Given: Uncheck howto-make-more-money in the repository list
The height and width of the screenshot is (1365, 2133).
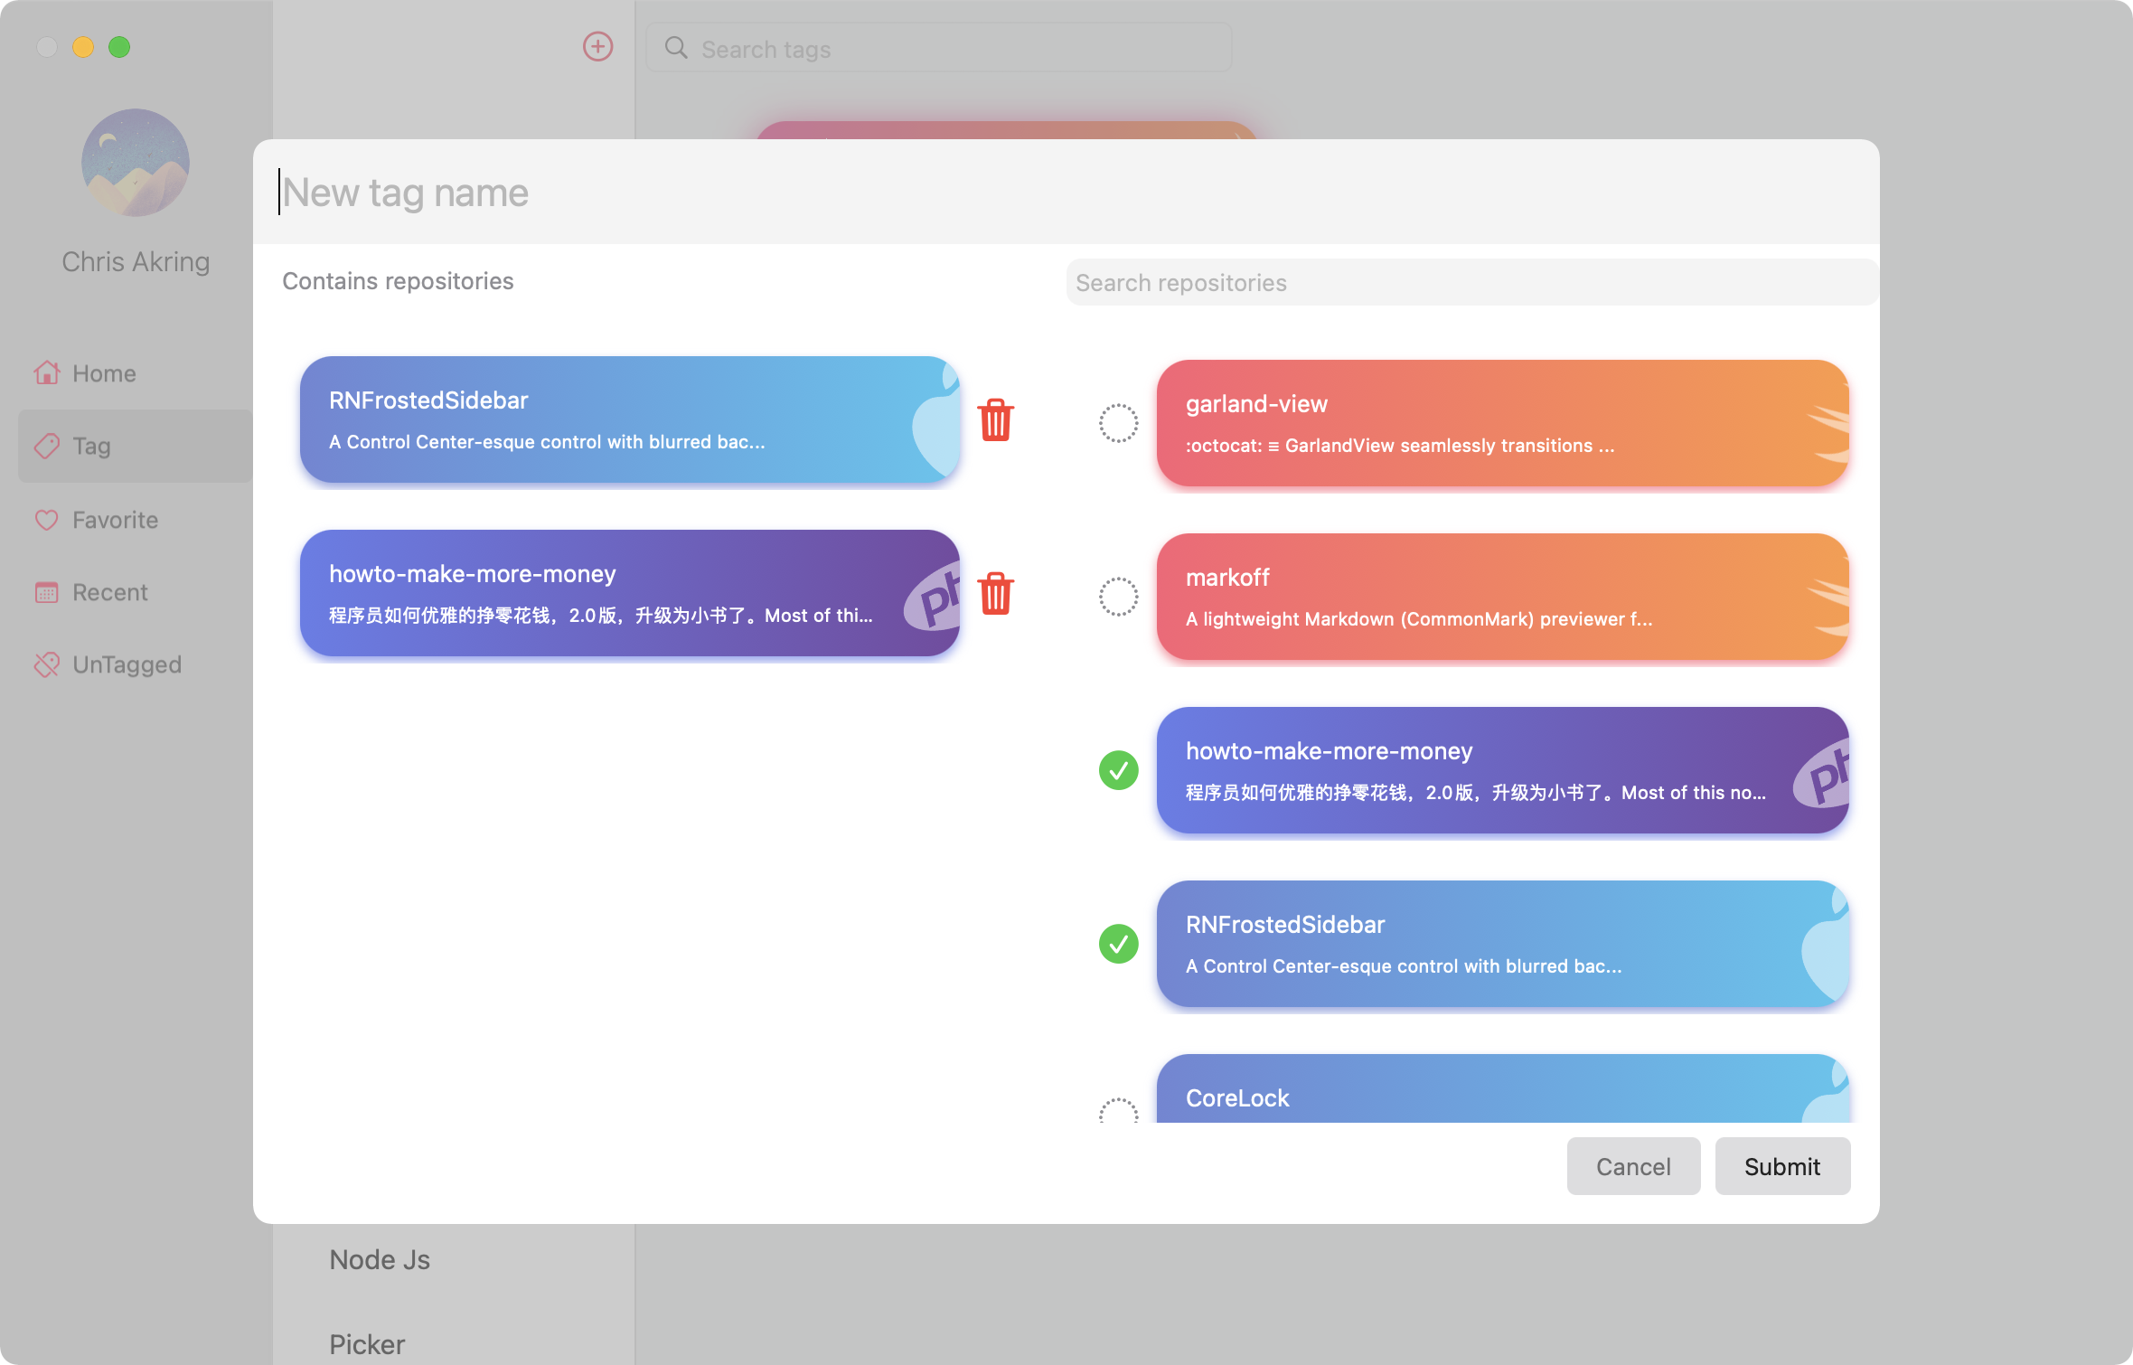Looking at the screenshot, I should click(1118, 770).
